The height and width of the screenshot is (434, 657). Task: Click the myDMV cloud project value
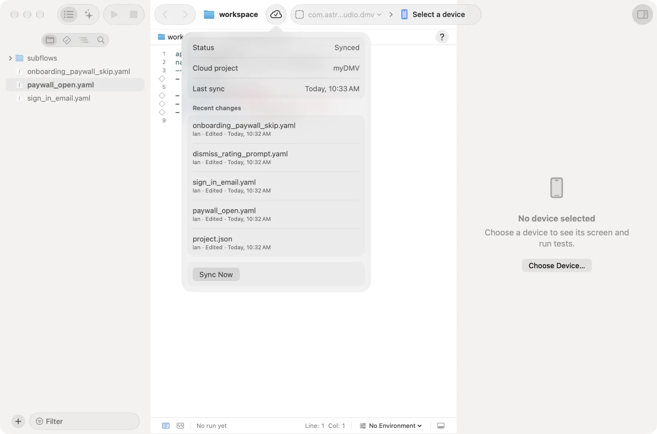[x=346, y=68]
